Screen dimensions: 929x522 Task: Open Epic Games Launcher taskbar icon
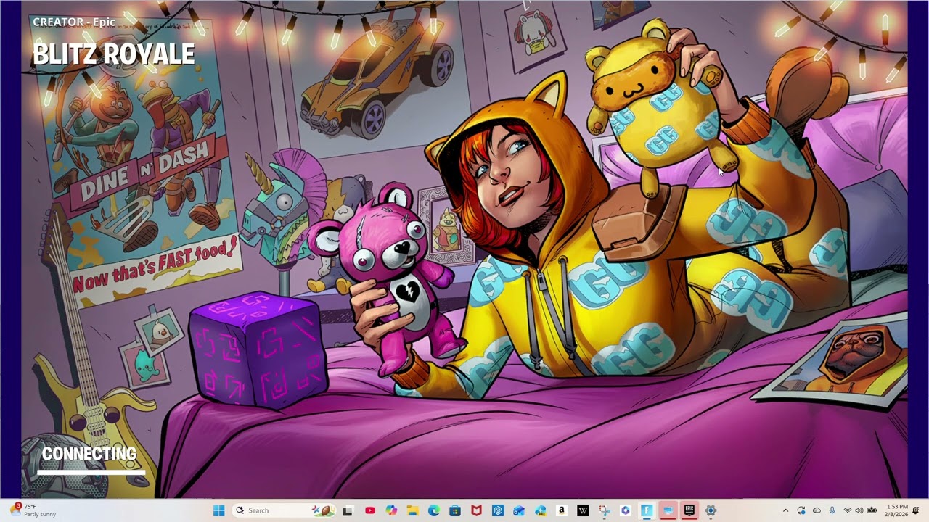[x=689, y=510]
